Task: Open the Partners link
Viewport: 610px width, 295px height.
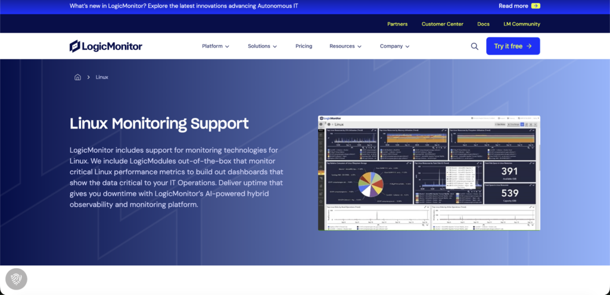Action: pyautogui.click(x=397, y=24)
